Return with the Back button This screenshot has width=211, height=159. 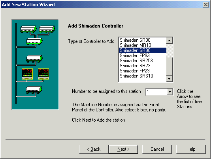pyautogui.click(x=94, y=149)
